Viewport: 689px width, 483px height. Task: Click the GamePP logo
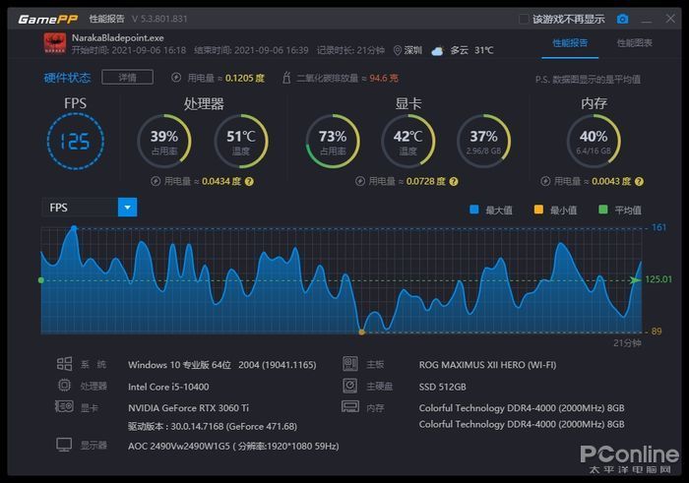(x=48, y=19)
